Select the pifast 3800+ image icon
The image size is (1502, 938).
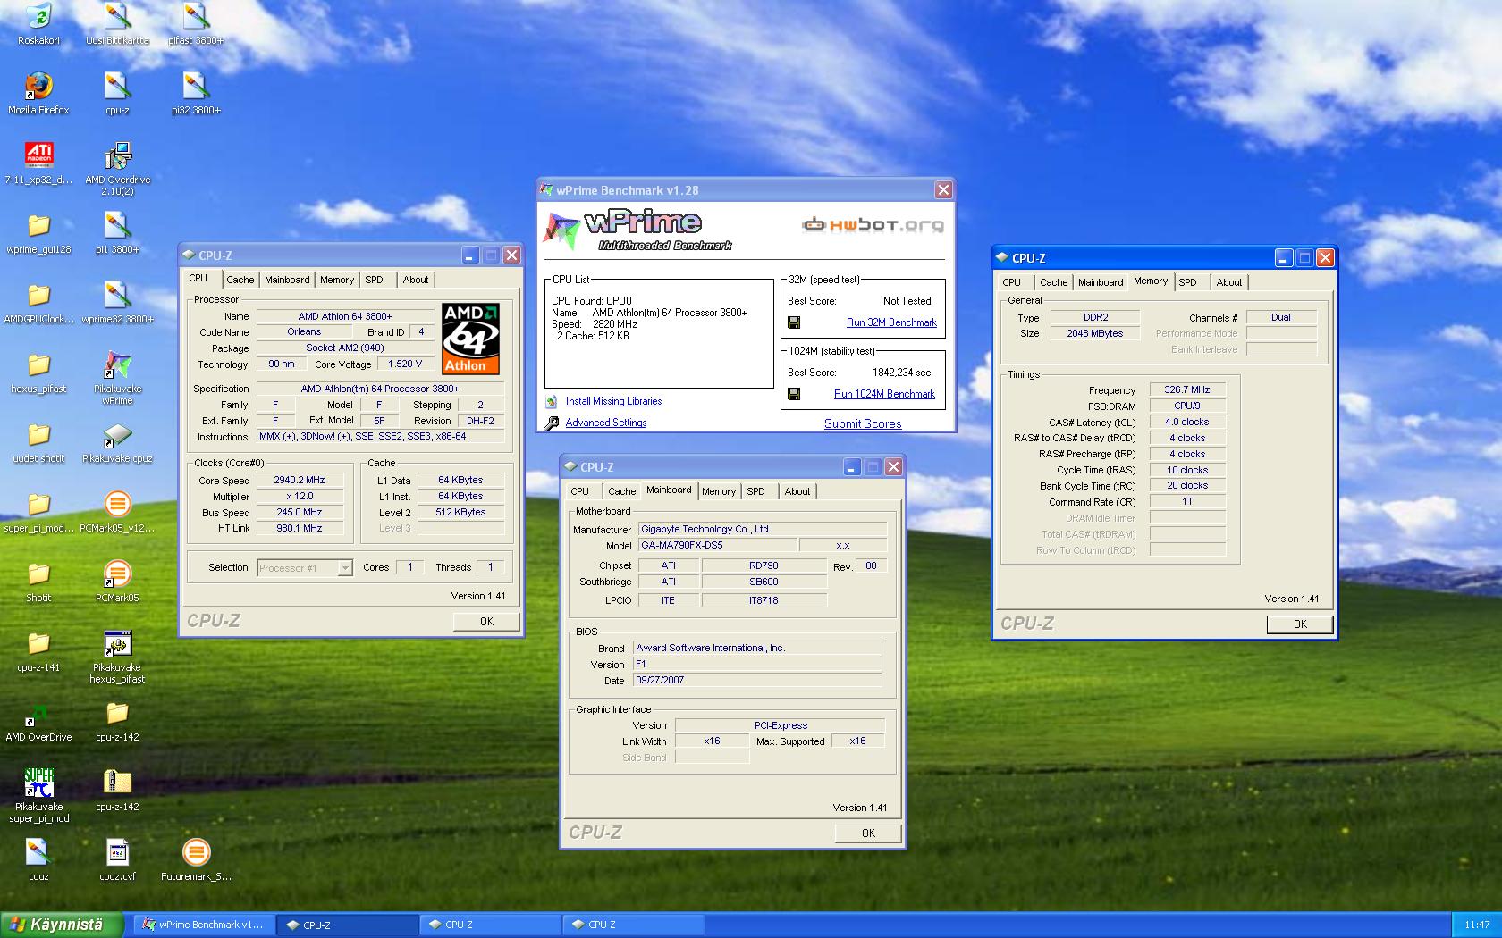coord(196,16)
